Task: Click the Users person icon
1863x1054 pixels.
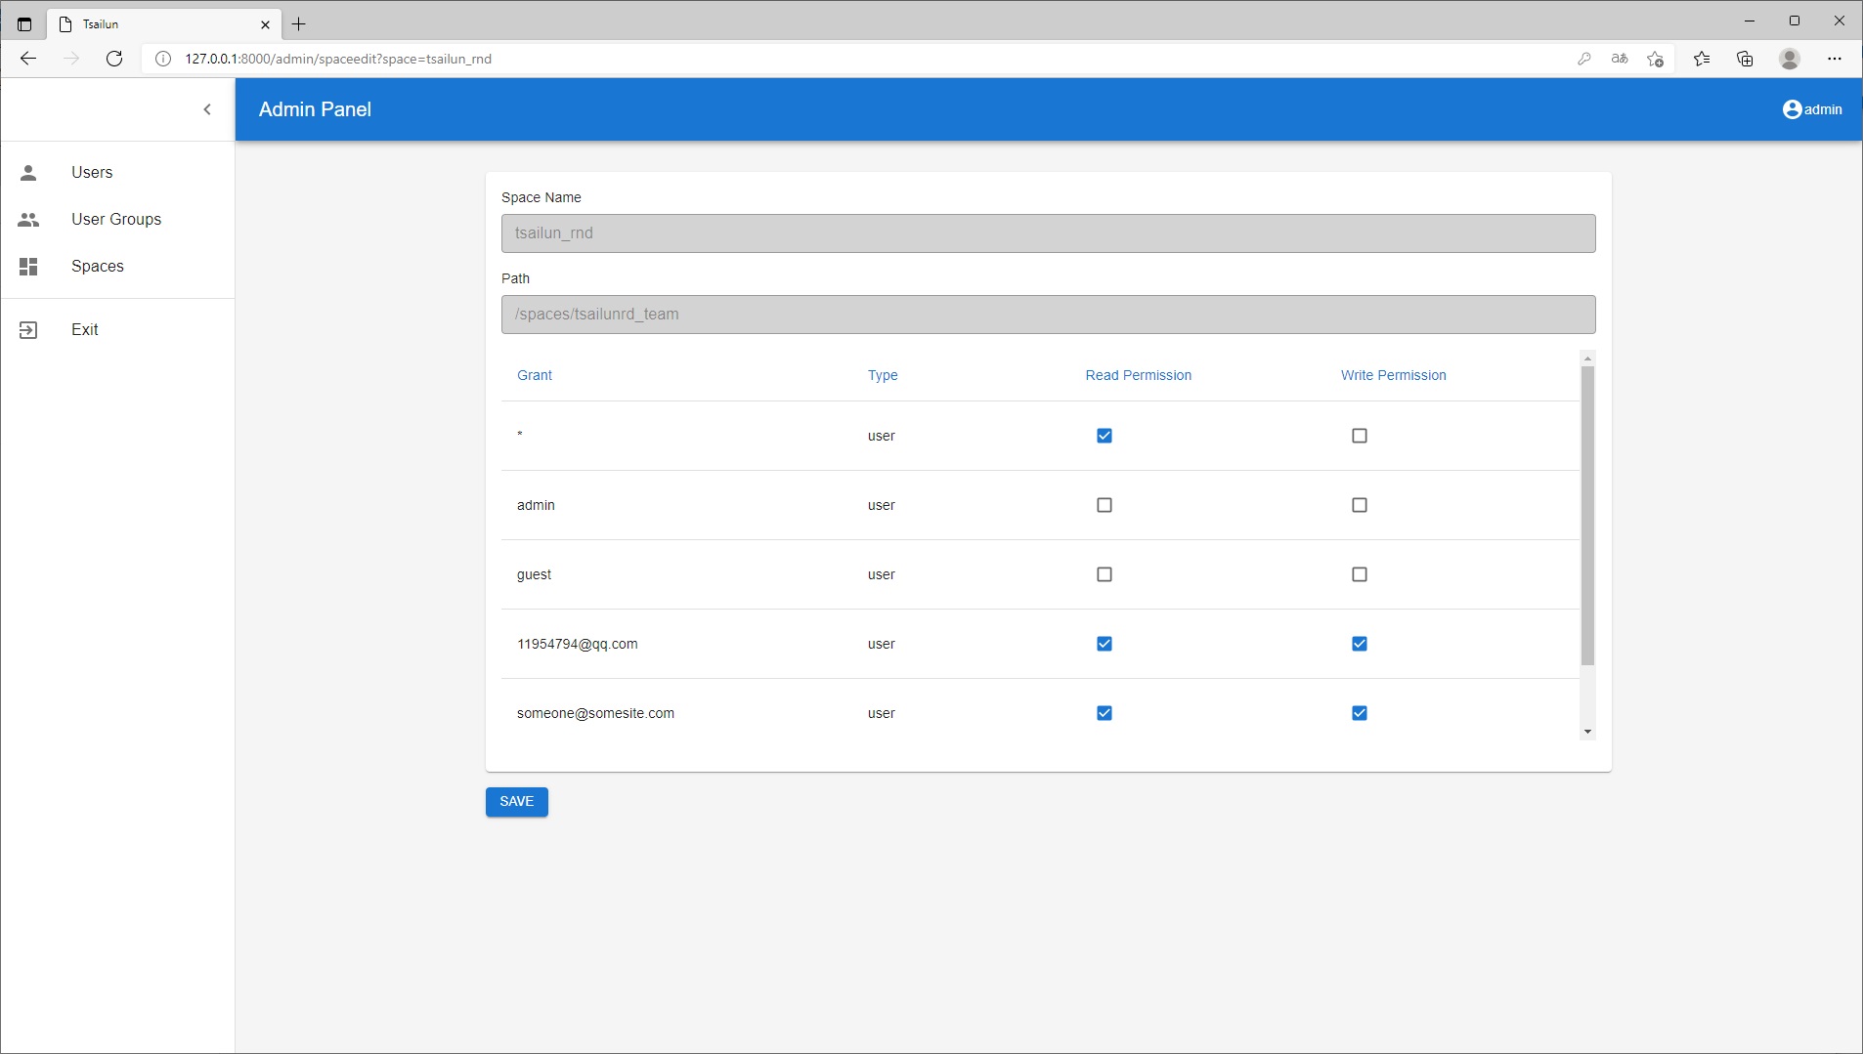Action: click(28, 173)
